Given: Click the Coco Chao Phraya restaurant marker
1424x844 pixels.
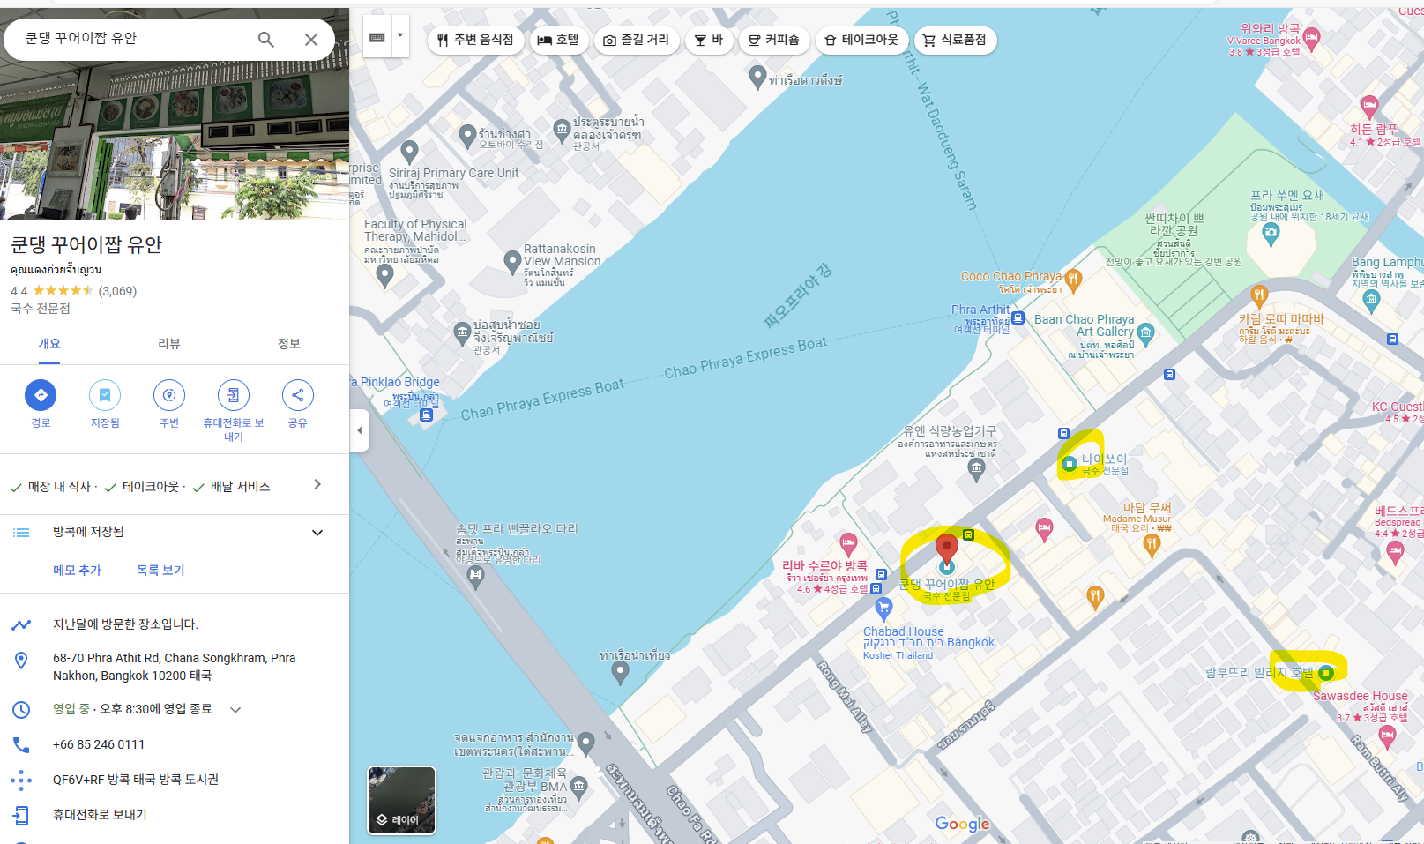Looking at the screenshot, I should pos(1073,280).
